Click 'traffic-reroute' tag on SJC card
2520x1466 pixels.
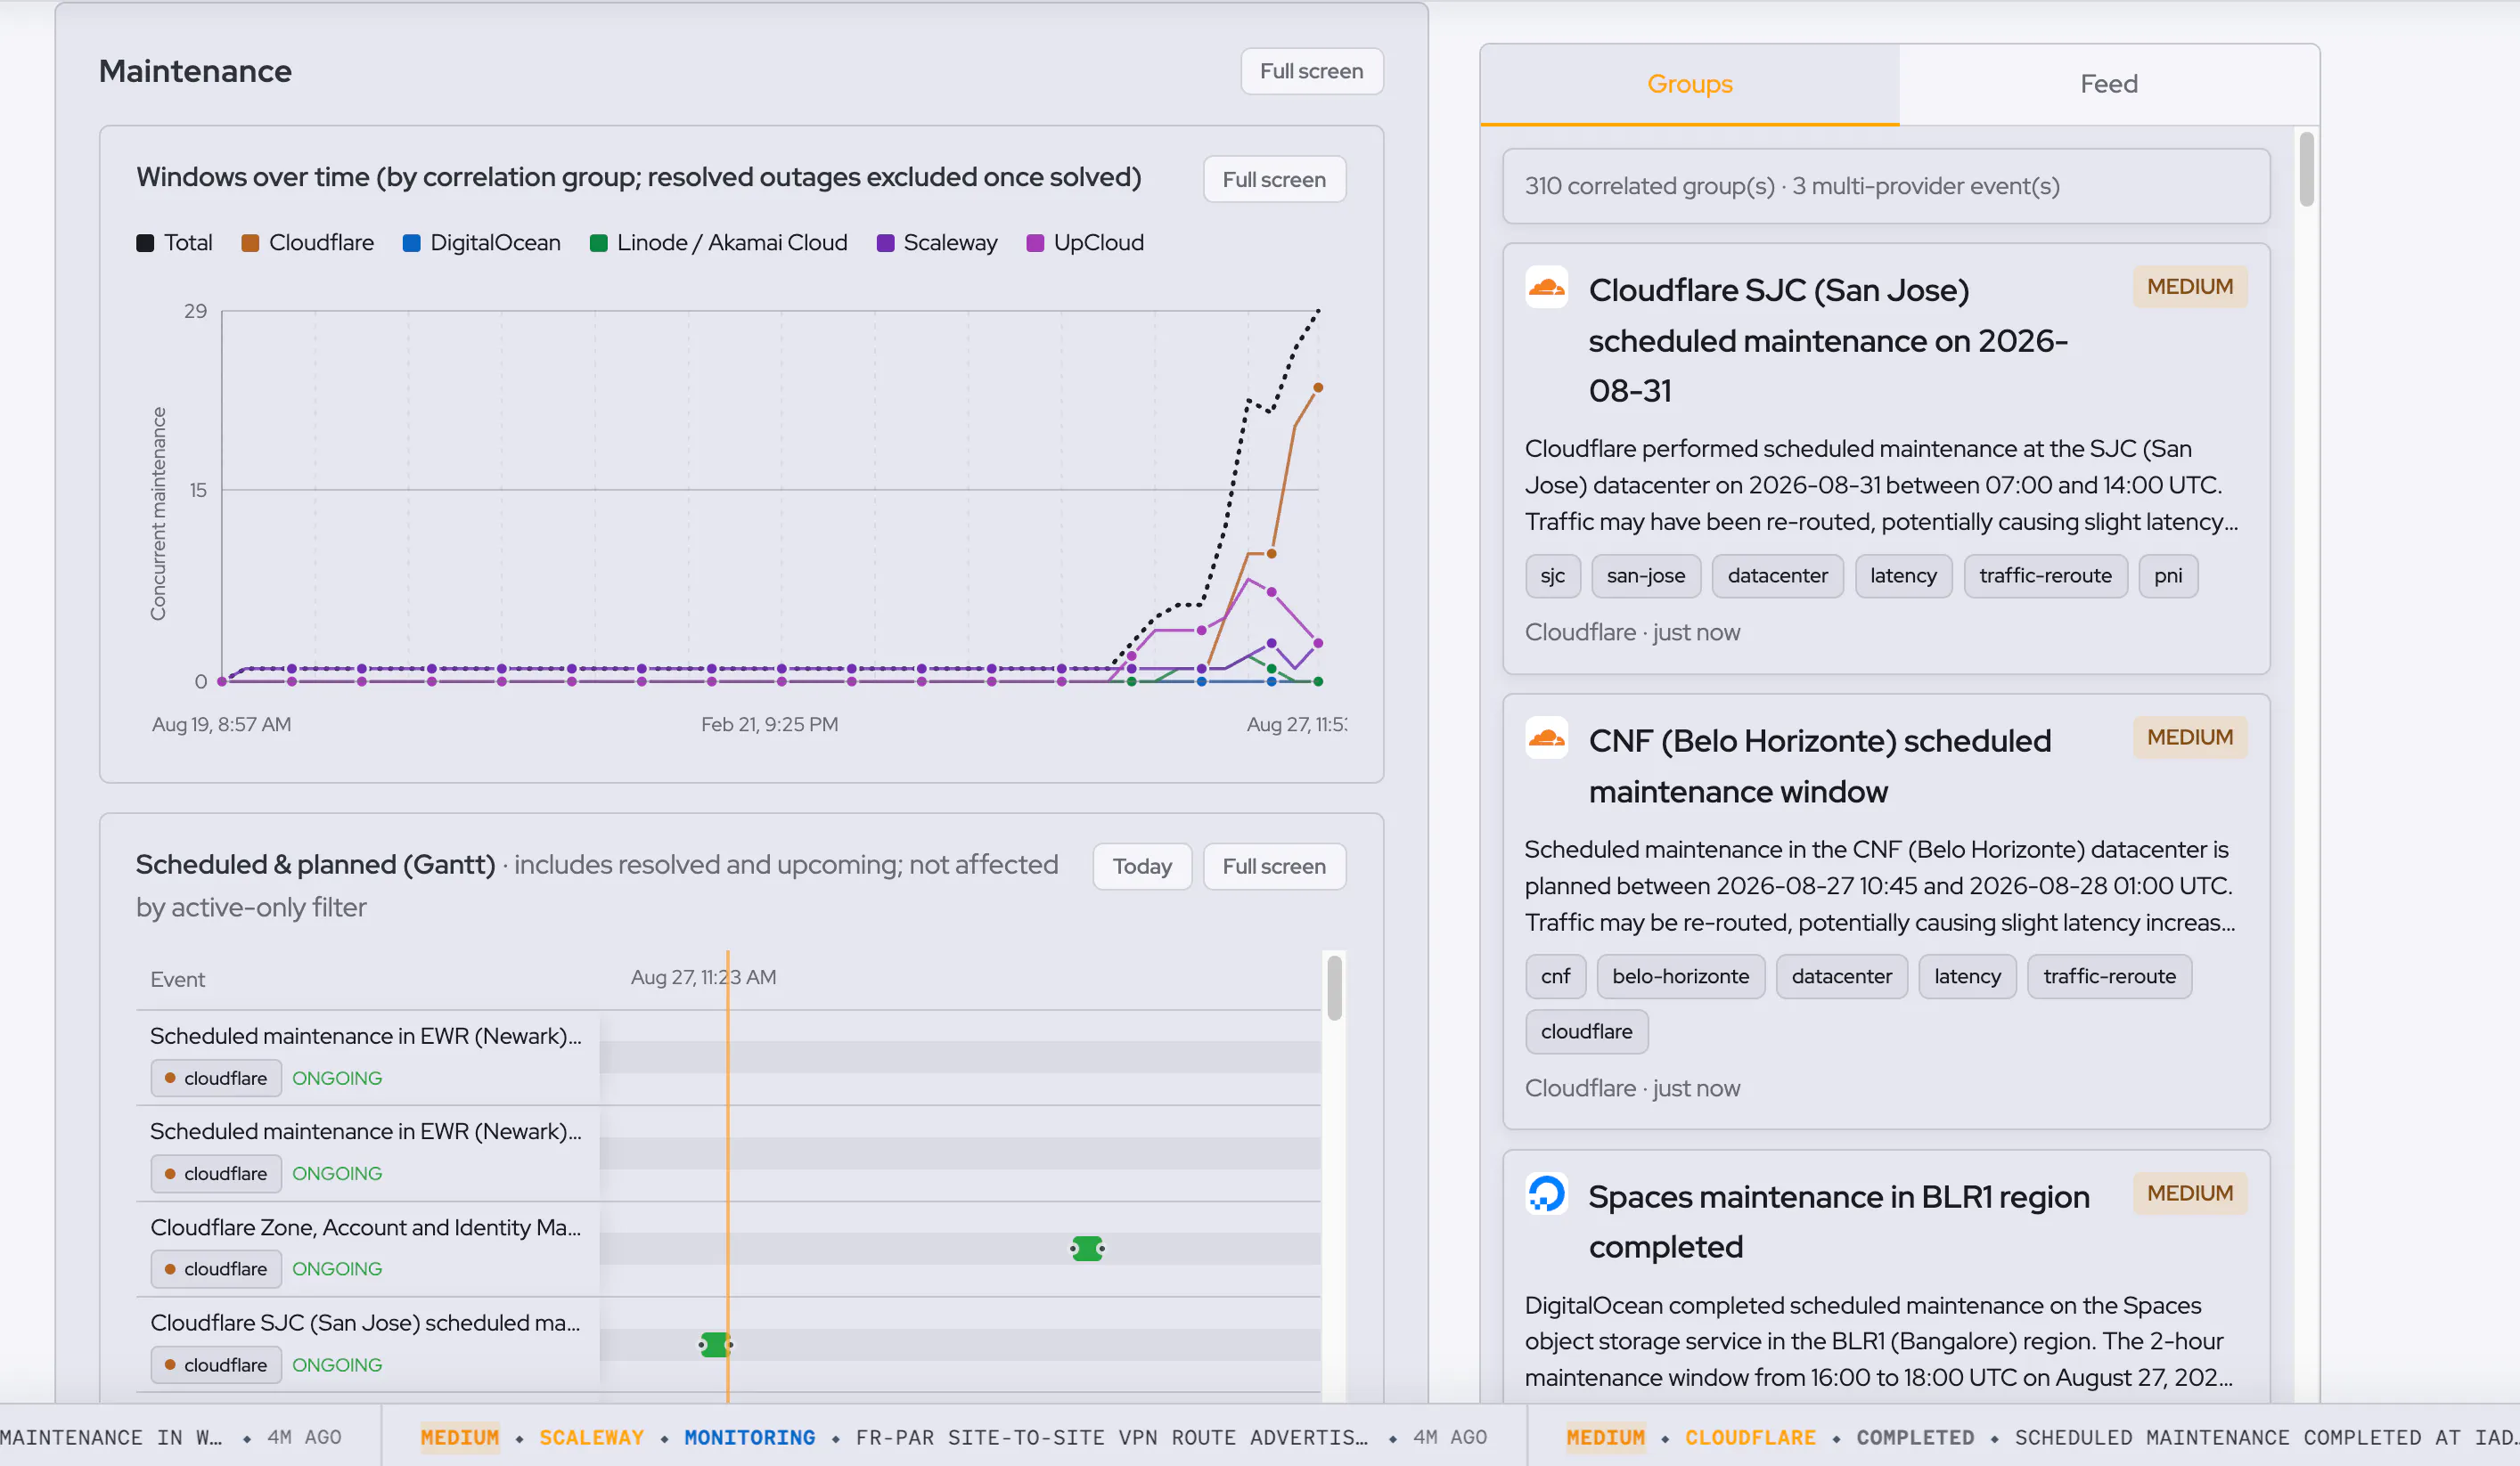pos(2045,575)
